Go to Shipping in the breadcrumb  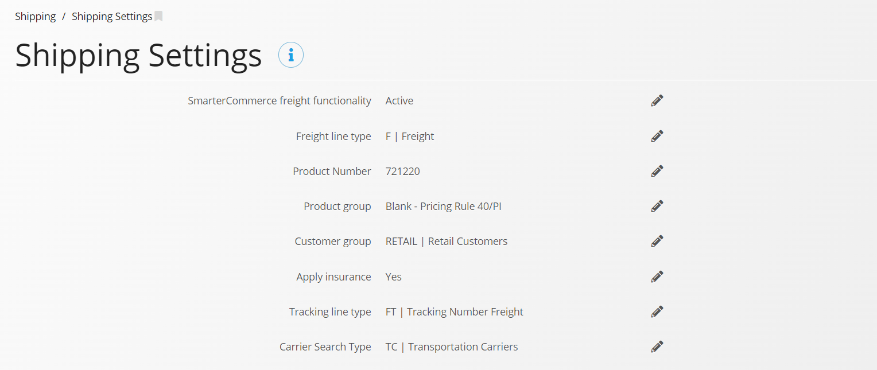coord(36,17)
